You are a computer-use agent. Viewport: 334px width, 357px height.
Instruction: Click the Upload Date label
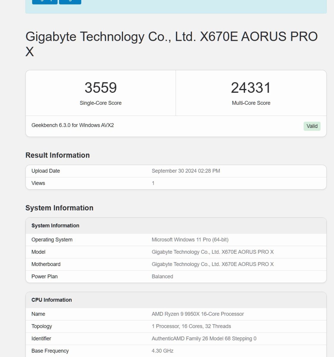point(46,171)
